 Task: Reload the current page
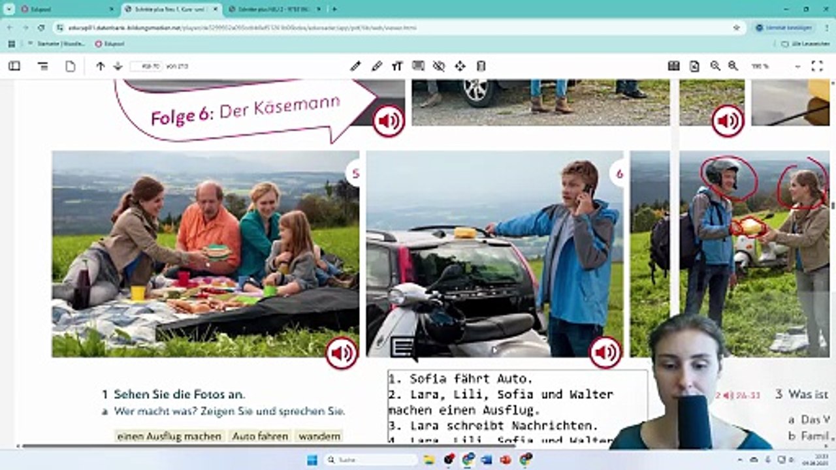point(41,28)
